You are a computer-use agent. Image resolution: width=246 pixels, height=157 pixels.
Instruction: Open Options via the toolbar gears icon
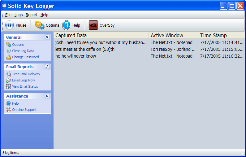click(40, 25)
